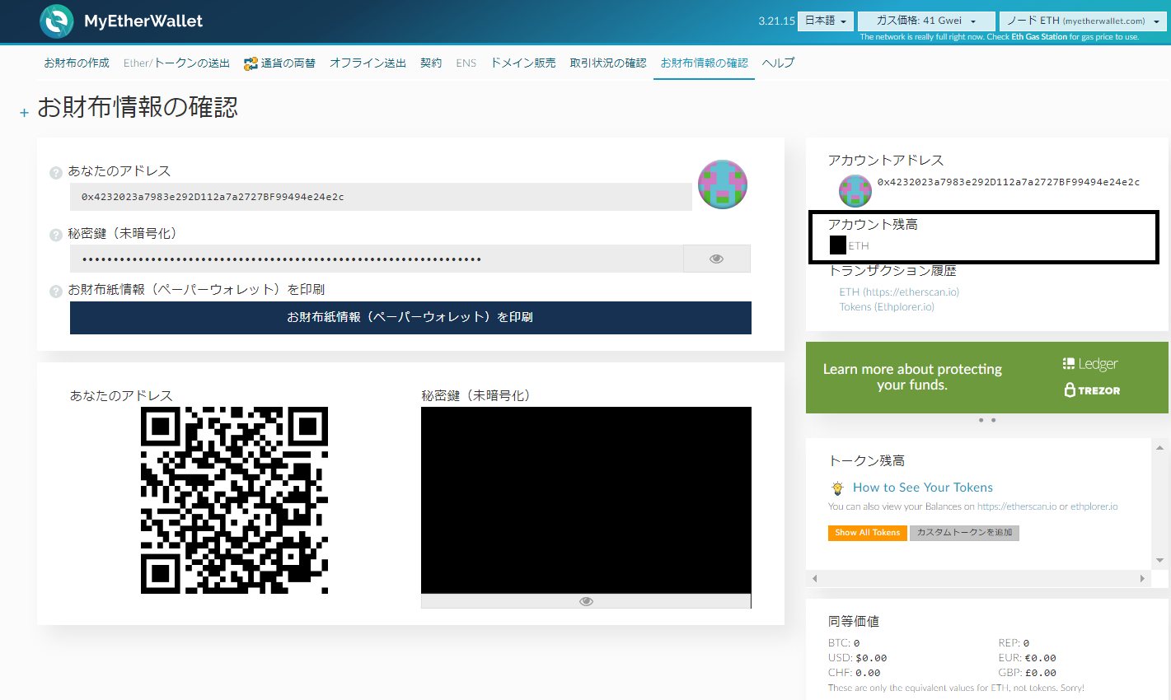Click token panel scroll left arrow

(814, 578)
